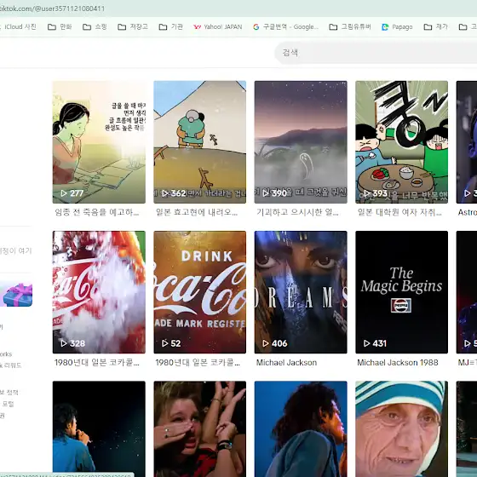Open the 저장고 bookmark folder
Viewport: 477px width, 477px height.
(x=133, y=26)
